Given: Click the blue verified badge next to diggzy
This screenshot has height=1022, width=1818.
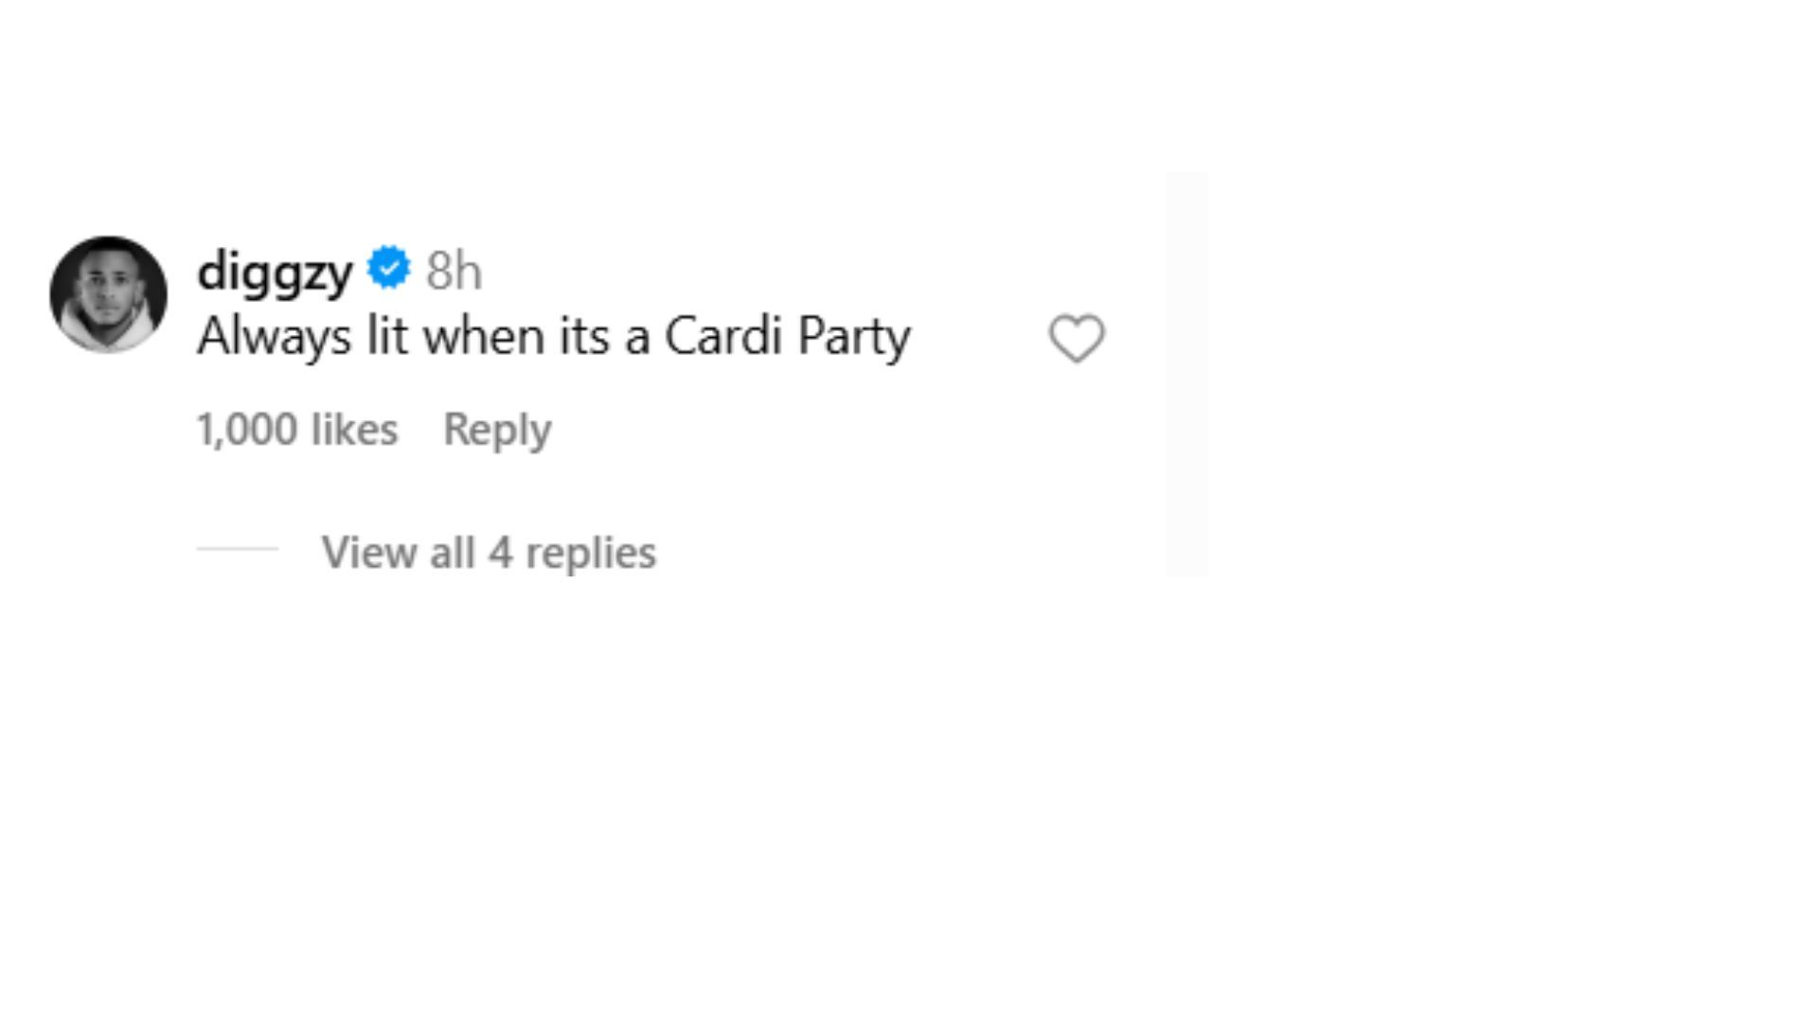Looking at the screenshot, I should point(388,269).
